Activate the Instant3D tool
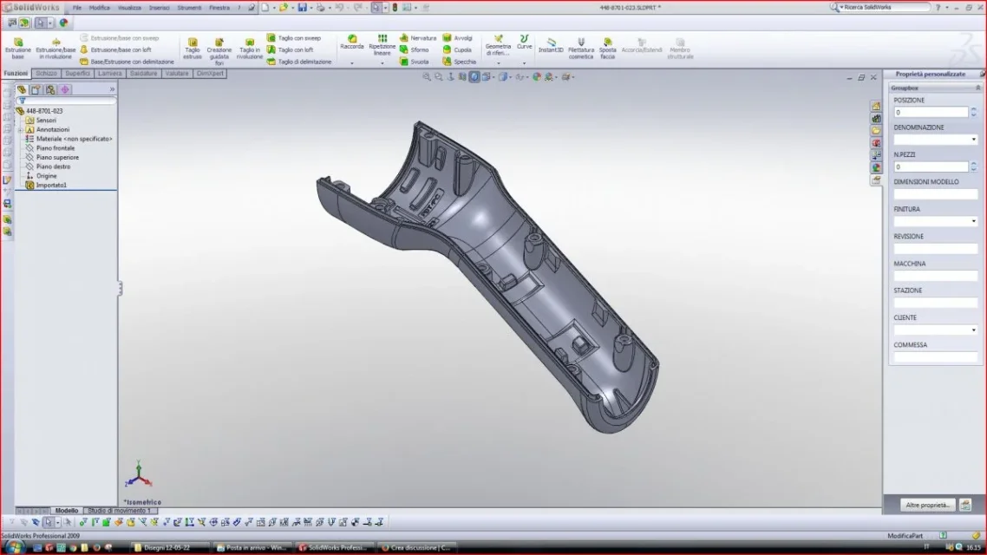987x555 pixels. click(551, 45)
